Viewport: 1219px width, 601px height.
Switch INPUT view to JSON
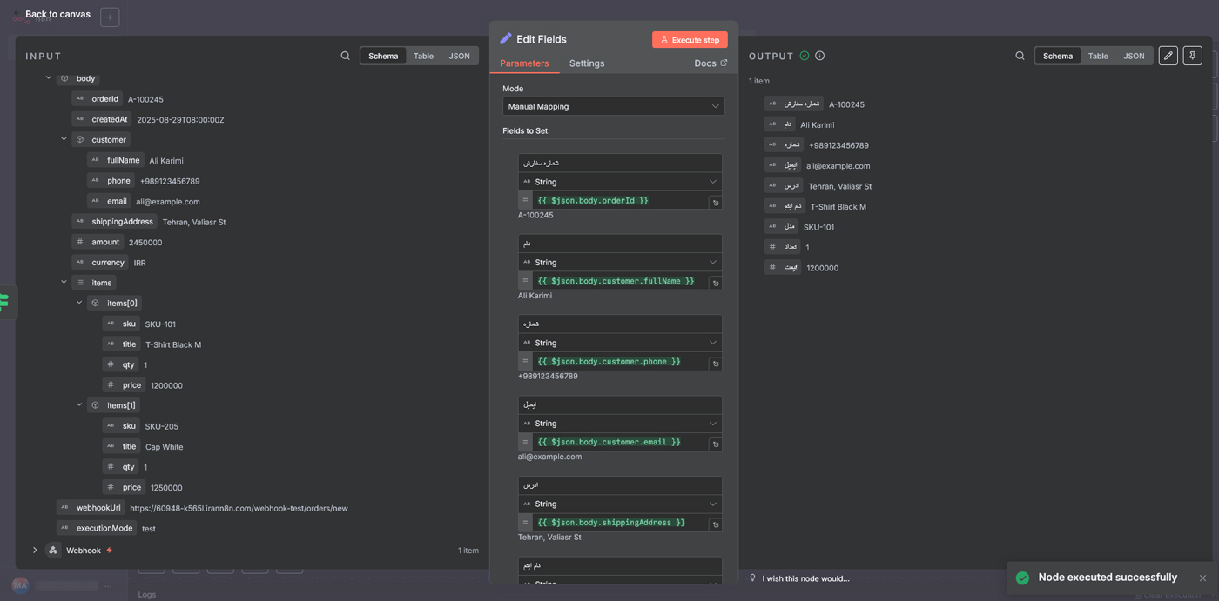point(459,56)
